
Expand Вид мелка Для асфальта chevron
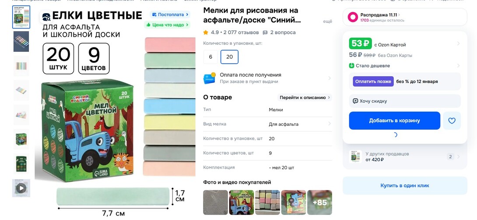tap(330, 124)
